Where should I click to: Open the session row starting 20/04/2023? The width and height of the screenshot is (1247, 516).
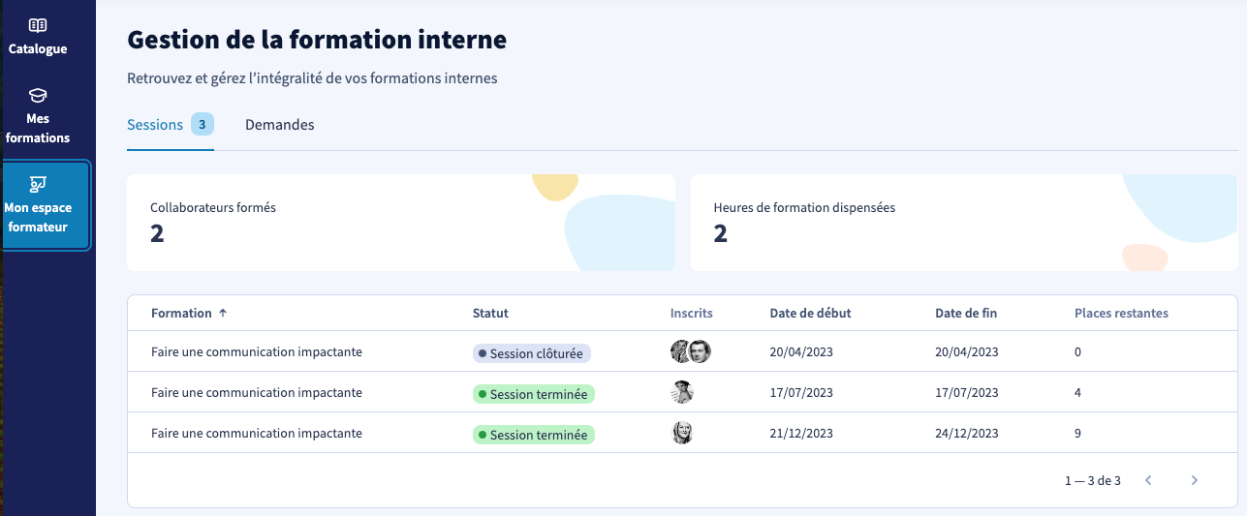tap(682, 352)
